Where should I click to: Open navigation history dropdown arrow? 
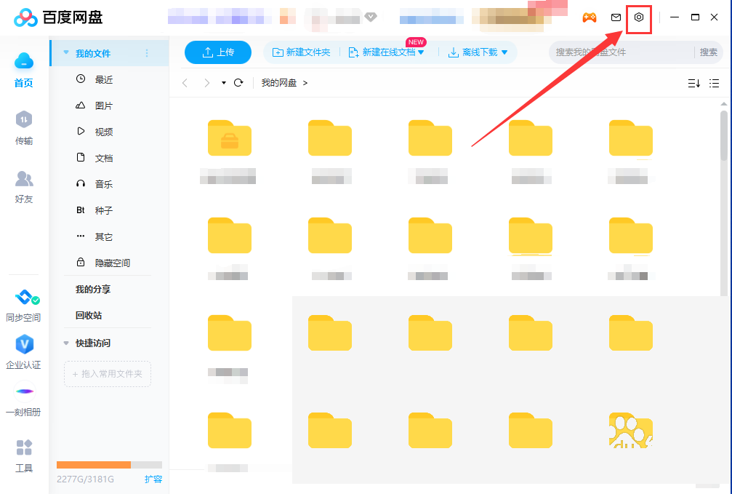[224, 83]
